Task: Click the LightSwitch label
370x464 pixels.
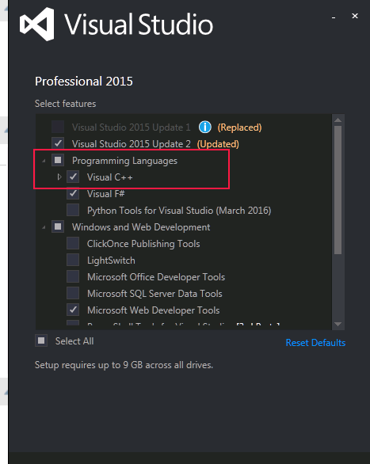Action: [111, 261]
